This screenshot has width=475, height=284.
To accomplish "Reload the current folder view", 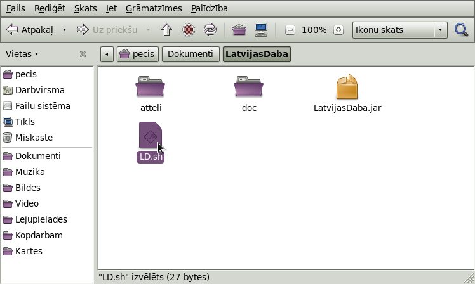I will coord(210,30).
